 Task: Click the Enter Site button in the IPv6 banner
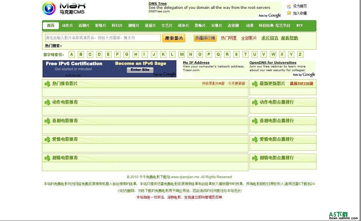(140, 70)
